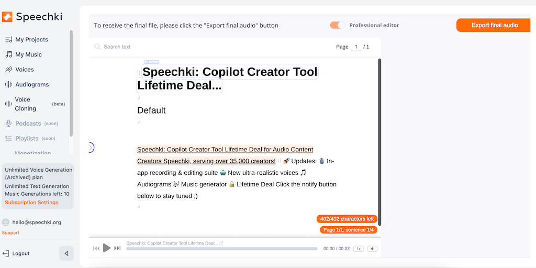Open Audiograms section
The width and height of the screenshot is (536, 268).
pos(32,84)
